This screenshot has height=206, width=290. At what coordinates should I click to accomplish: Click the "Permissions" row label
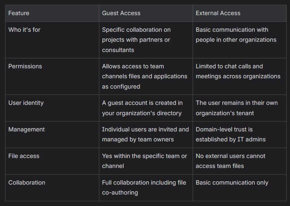tap(25, 66)
